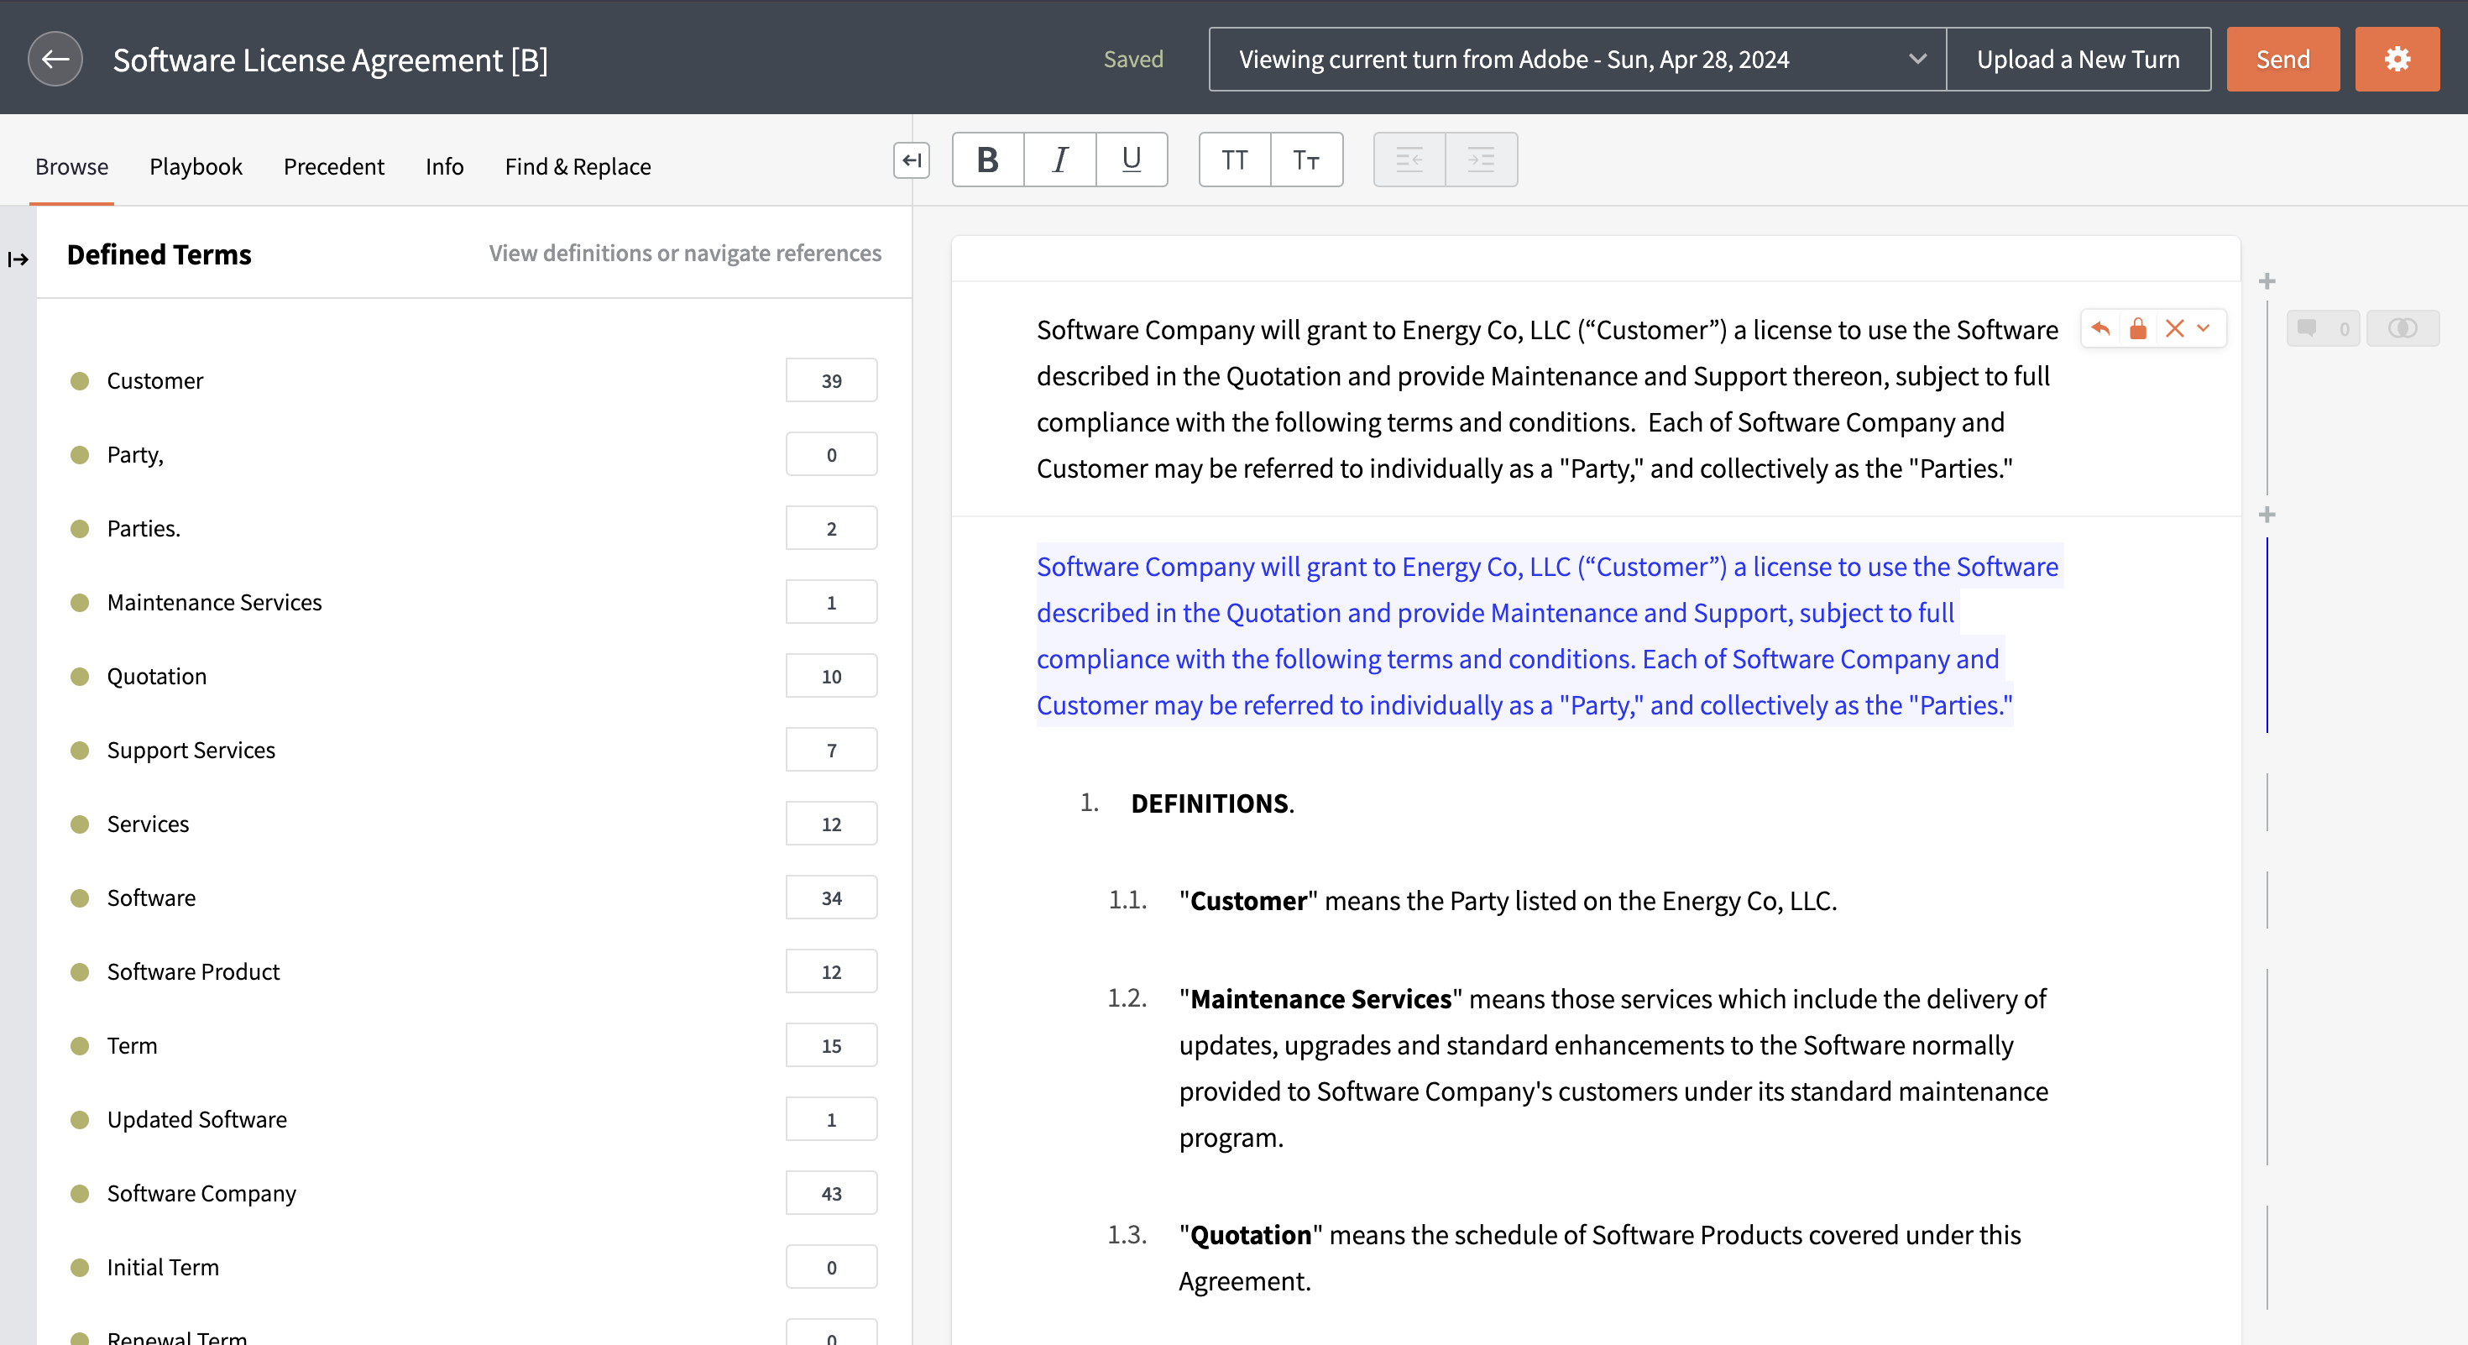Add paragraph below with lower plus icon
This screenshot has height=1345, width=2468.
[x=2267, y=515]
